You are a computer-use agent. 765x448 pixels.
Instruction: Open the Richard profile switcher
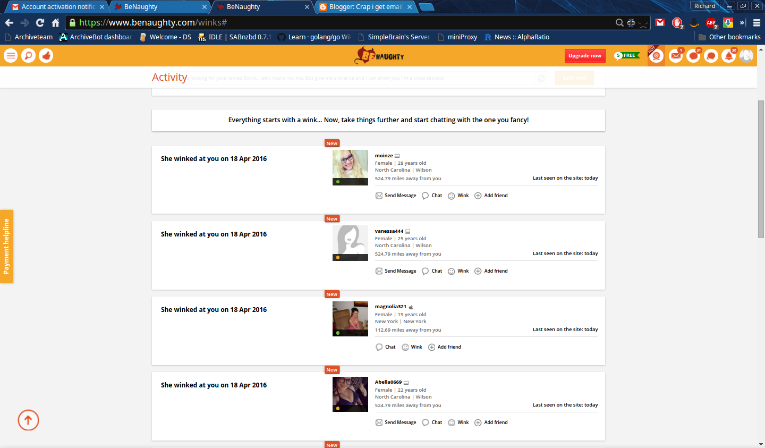(705, 6)
